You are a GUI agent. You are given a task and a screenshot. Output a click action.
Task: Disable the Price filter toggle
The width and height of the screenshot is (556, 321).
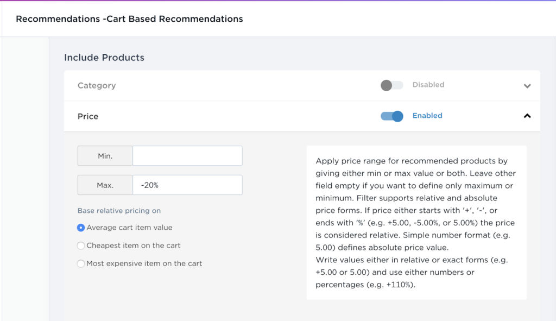(x=391, y=116)
